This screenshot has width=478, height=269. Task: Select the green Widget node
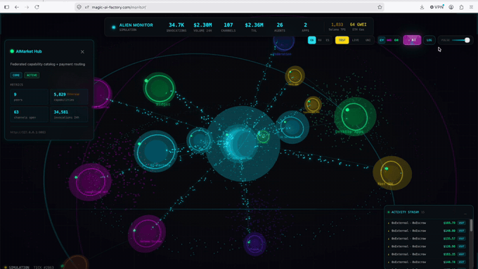pyautogui.click(x=159, y=88)
